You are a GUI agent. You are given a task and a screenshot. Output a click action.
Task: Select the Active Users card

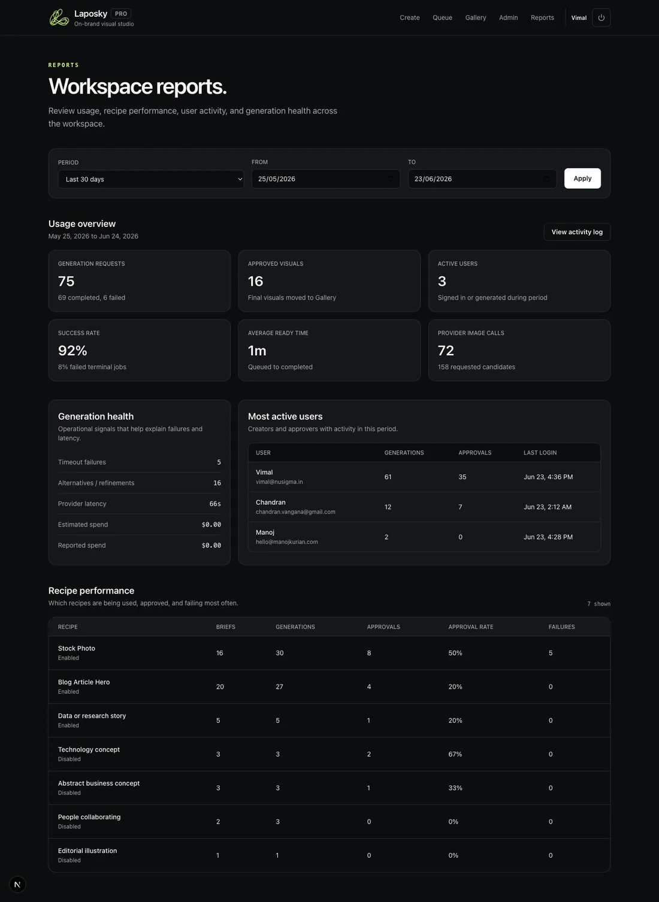tap(519, 281)
